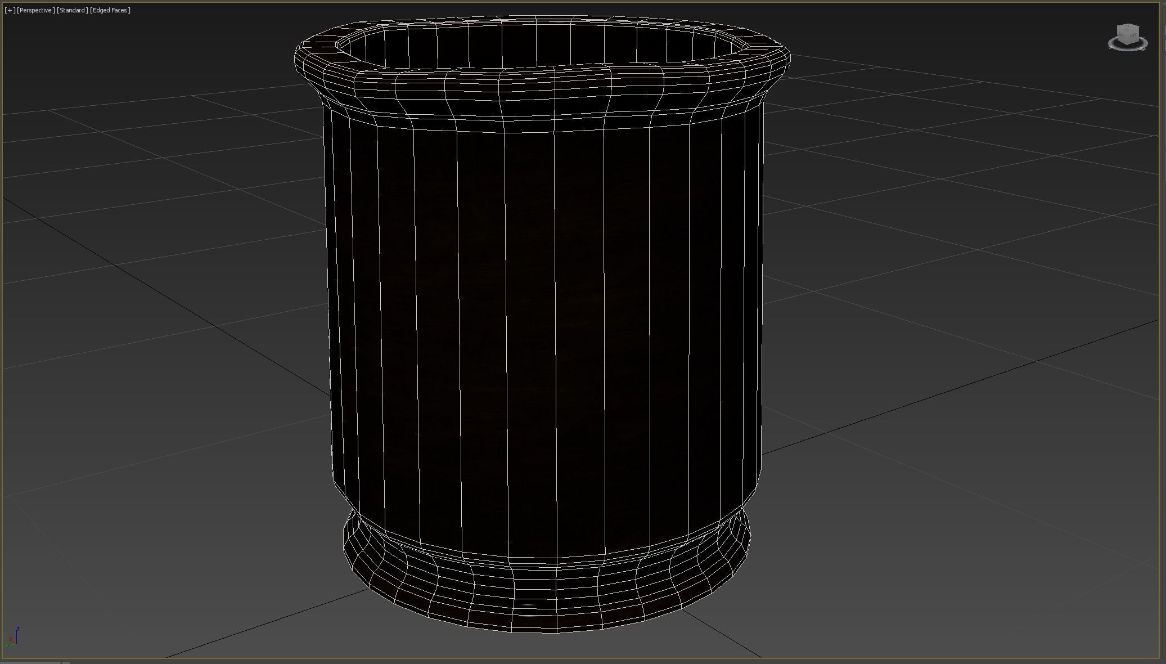
Task: Click the cup wireframe model
Action: tap(543, 324)
